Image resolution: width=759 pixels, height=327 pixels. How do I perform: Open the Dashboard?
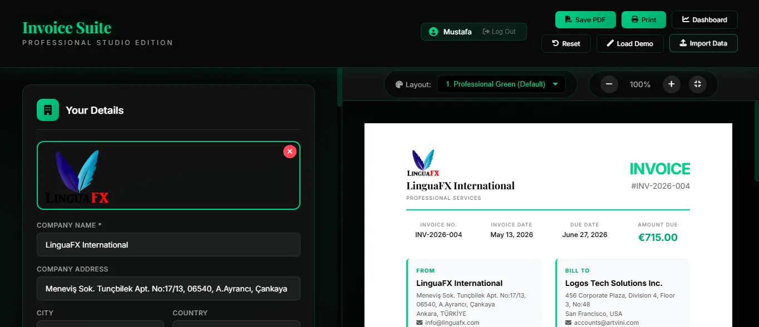pos(704,19)
